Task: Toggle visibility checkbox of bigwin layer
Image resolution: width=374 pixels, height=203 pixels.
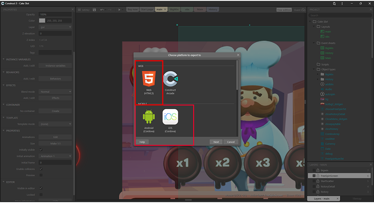Action: pos(314,171)
